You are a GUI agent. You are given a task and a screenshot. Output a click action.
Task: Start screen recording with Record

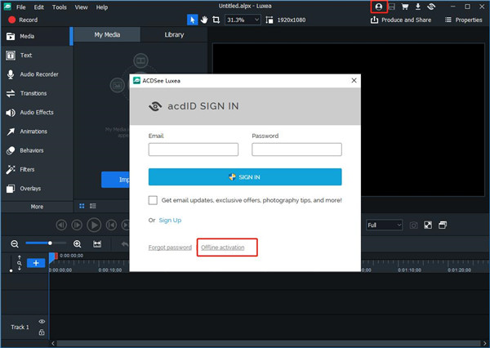23,20
